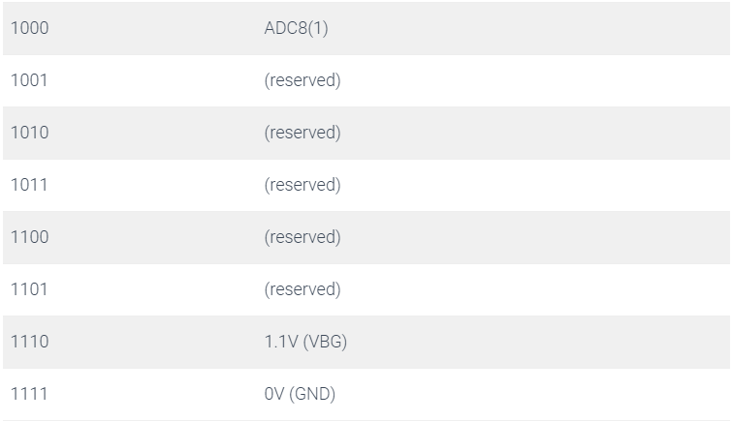Click empty area of 0V (GND) row
732x421 pixels.
(532, 394)
